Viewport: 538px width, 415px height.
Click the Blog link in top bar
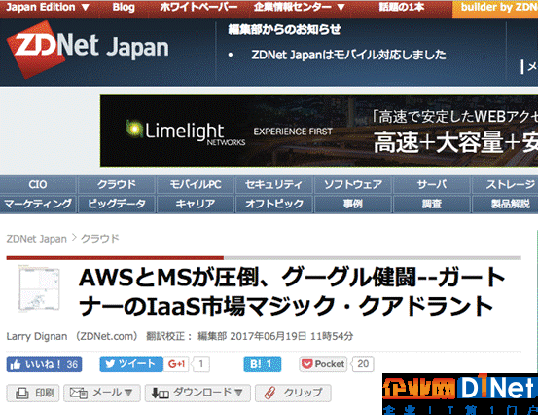click(x=124, y=7)
